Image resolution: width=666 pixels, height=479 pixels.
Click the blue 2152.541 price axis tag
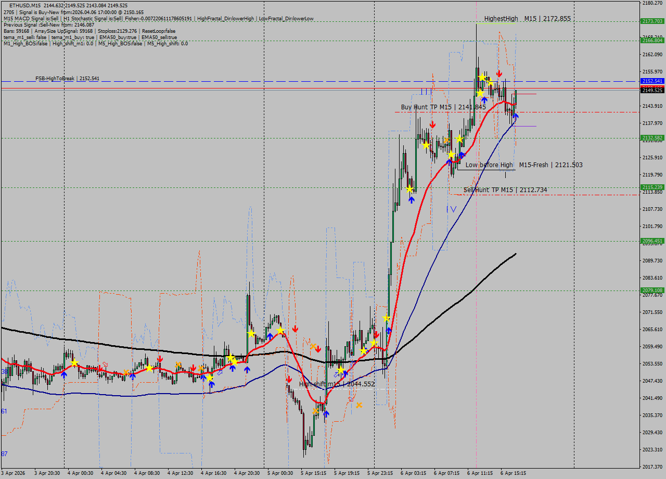pyautogui.click(x=652, y=81)
